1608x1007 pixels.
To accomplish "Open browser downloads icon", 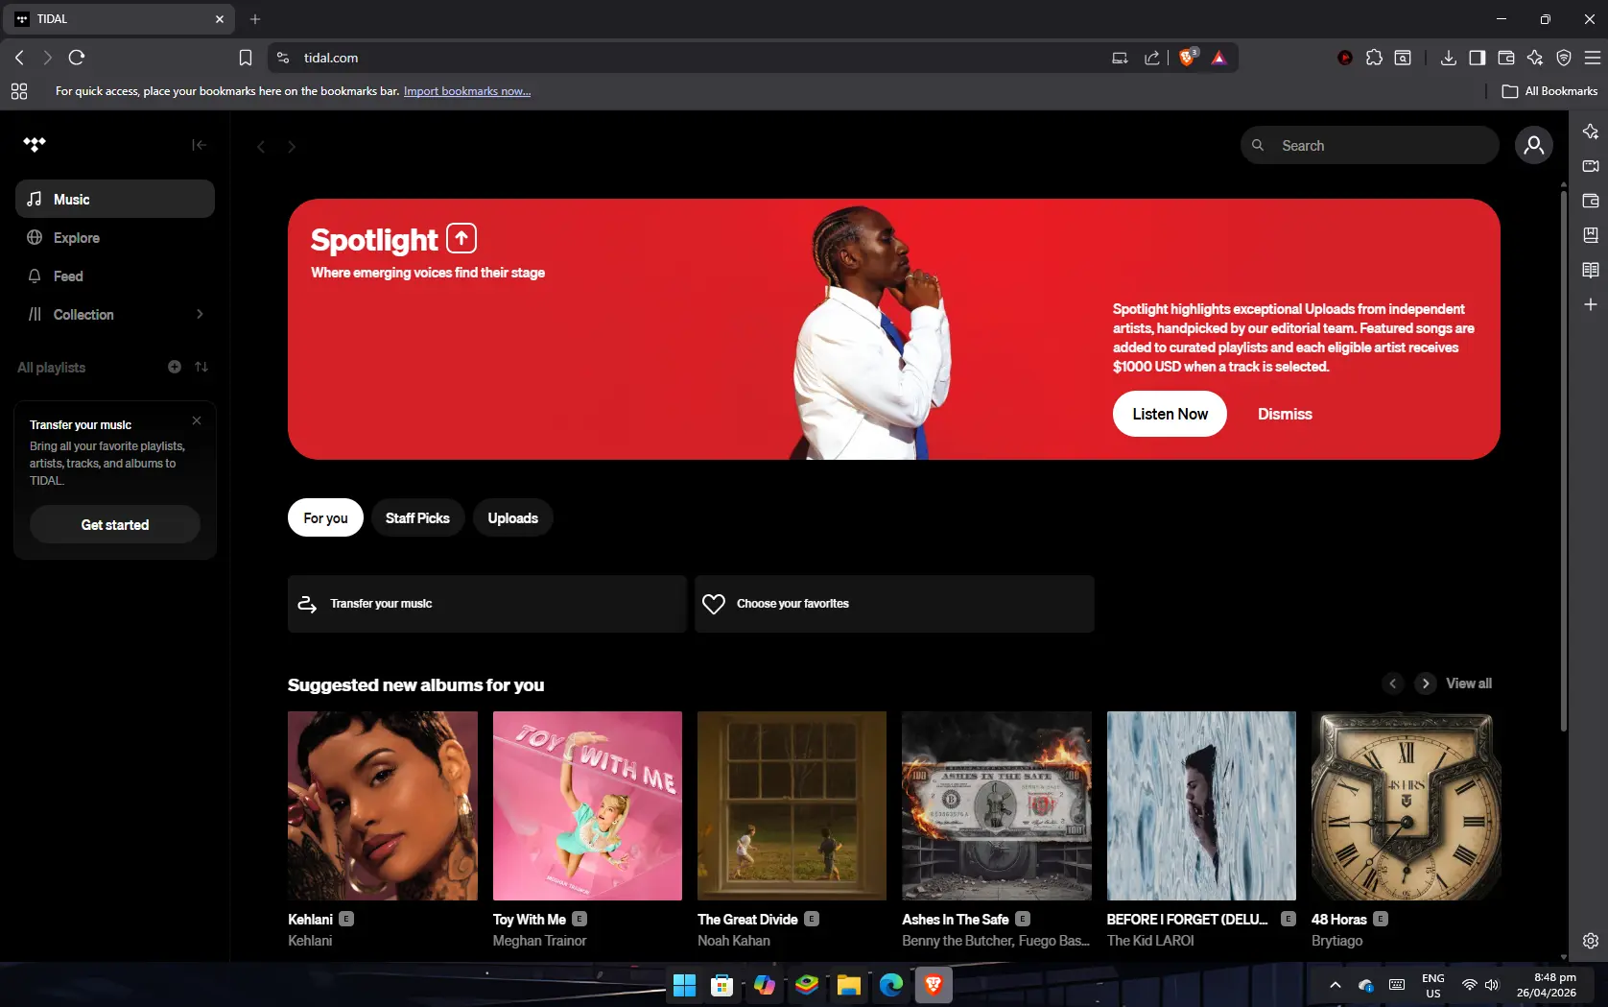I will [x=1449, y=58].
